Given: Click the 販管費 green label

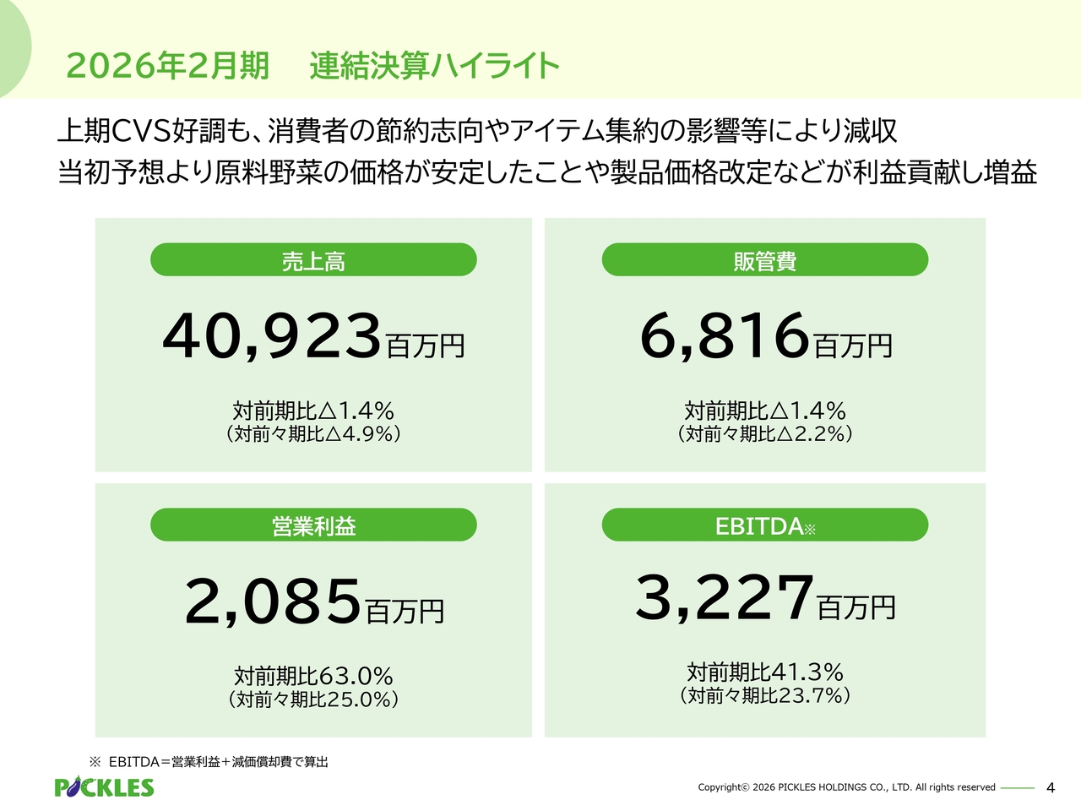Looking at the screenshot, I should click(764, 260).
